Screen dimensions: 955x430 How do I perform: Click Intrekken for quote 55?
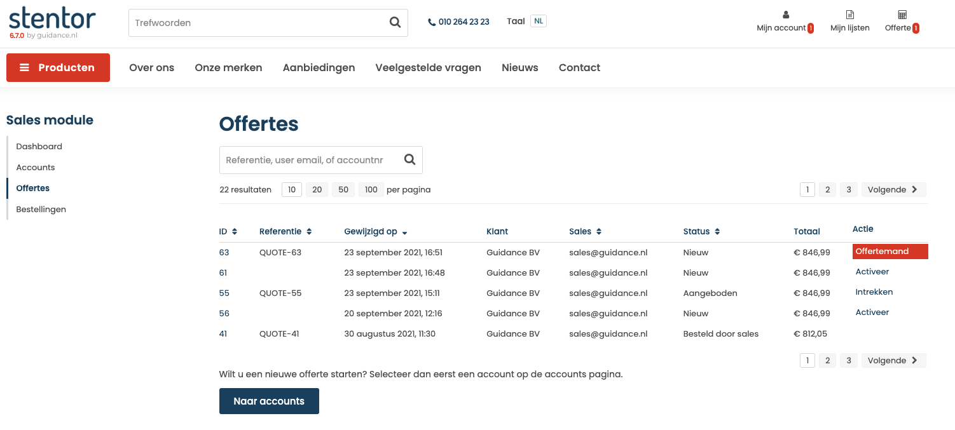tap(874, 292)
